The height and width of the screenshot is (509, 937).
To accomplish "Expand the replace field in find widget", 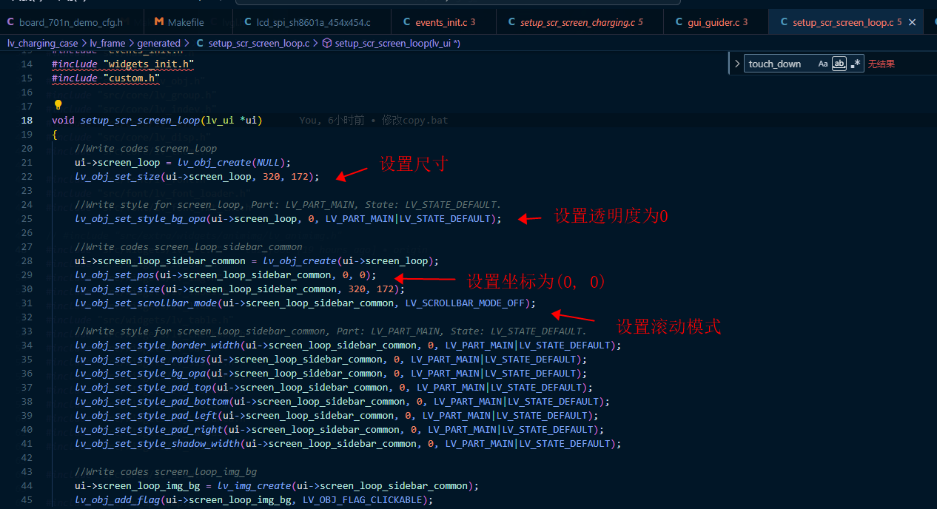I will click(737, 64).
